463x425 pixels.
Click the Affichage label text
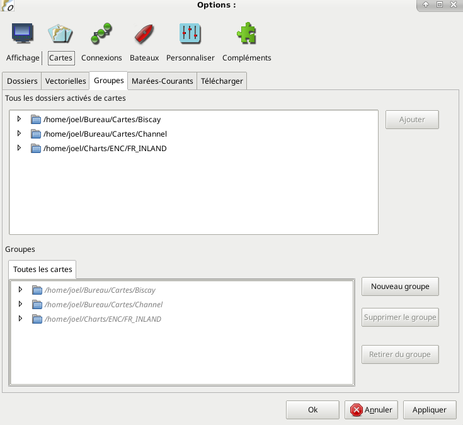[x=23, y=58]
